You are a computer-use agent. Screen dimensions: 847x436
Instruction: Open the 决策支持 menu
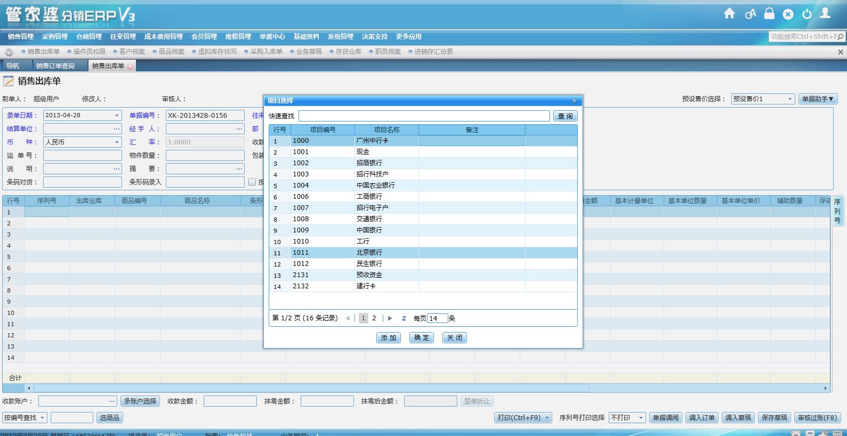[x=375, y=37]
